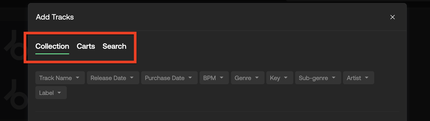Expand the Release Date filter
Screen dimensions: 430x121
pyautogui.click(x=113, y=78)
